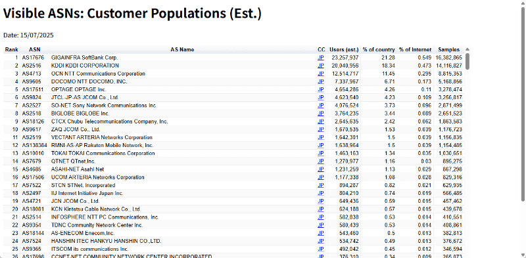Click AS name HANSHIN ITEC HANKYU HANSHIN
This screenshot has height=258, width=526.
click(x=107, y=241)
